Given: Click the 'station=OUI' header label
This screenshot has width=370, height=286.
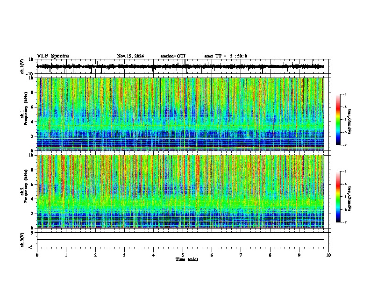Looking at the screenshot, I should pos(173,56).
